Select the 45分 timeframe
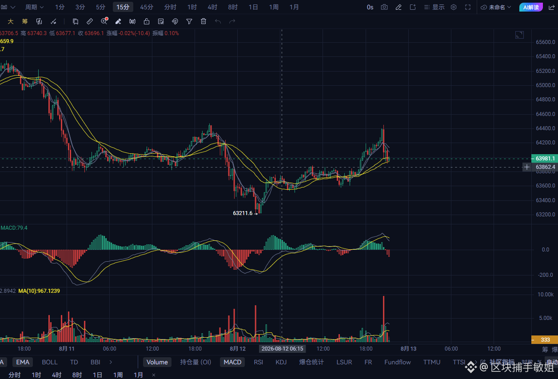Image resolution: width=558 pixels, height=379 pixels. tap(147, 7)
